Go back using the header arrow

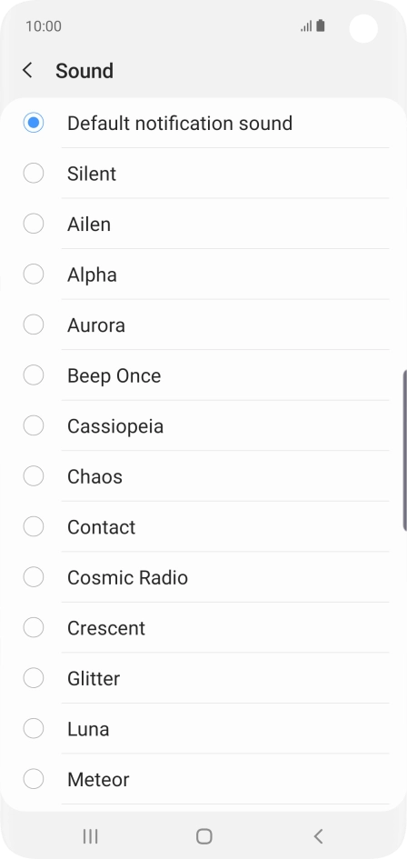point(27,71)
